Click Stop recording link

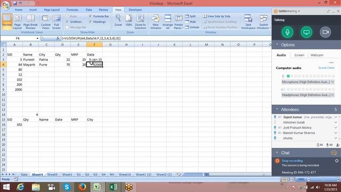pyautogui.click(x=292, y=161)
